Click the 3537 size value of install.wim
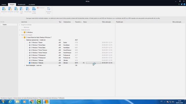 (76, 40)
